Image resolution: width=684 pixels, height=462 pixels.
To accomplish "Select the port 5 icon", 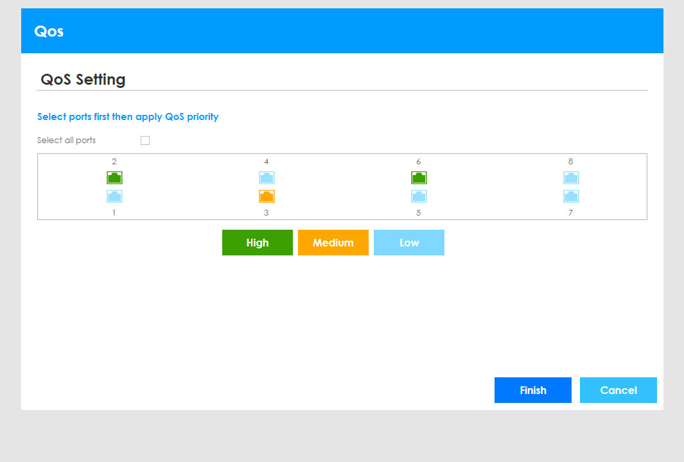I will pyautogui.click(x=419, y=196).
